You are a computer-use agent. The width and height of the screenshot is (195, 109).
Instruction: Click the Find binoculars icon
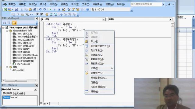pyautogui.click(x=35, y=9)
